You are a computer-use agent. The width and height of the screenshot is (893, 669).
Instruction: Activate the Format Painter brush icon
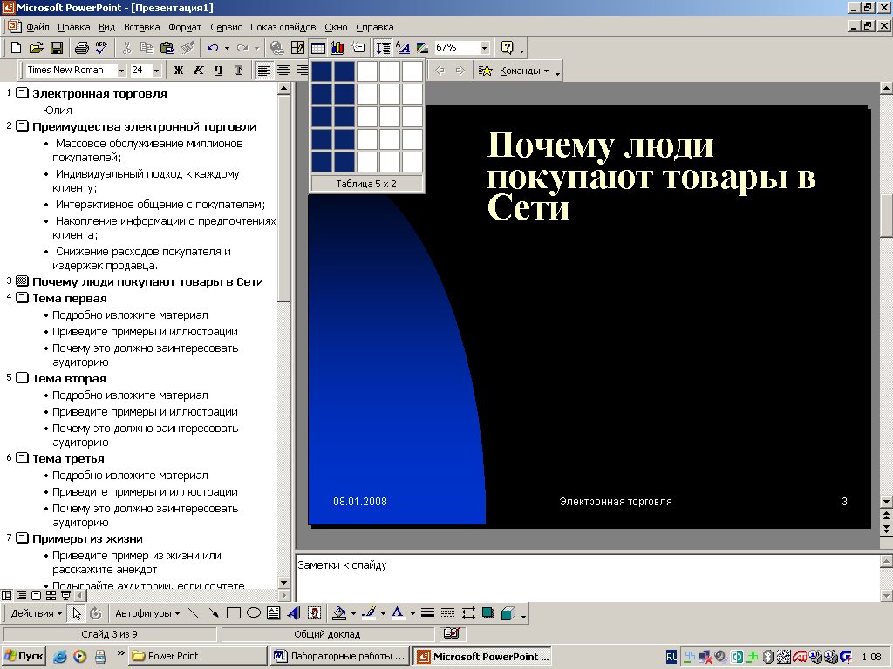(x=187, y=48)
